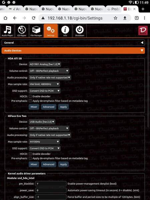150x200 pixels.
Task: Collapse the Audio Devices section
Action: (x=73, y=51)
